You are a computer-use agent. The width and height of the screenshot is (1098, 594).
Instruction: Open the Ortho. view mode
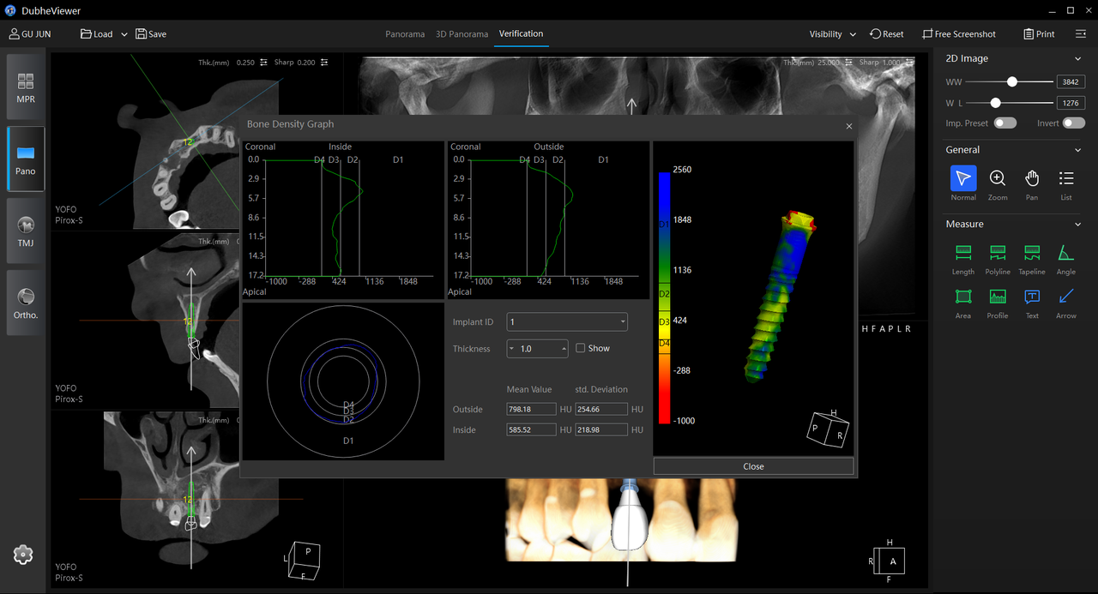coord(26,303)
